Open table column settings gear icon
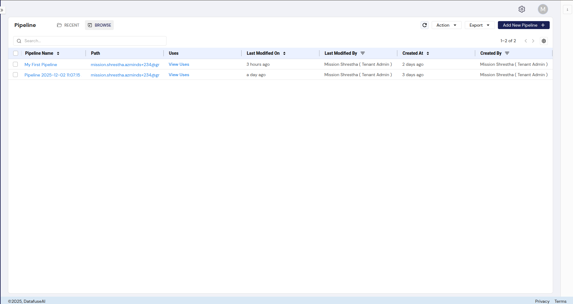Screen dimensions: 573x304 pyautogui.click(x=544, y=41)
